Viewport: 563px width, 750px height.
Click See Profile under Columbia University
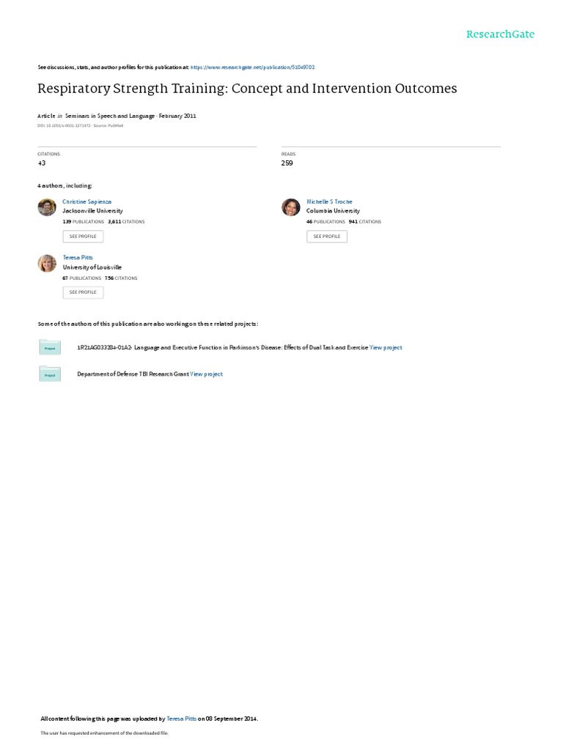pyautogui.click(x=327, y=237)
